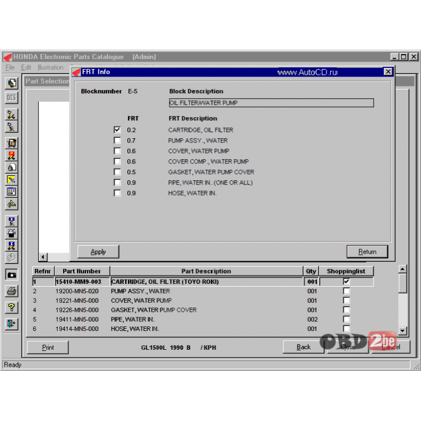Screen dimensions: 421x421
Task: Click the greyed stacked papers icon
Action: coord(11,258)
